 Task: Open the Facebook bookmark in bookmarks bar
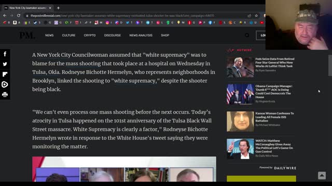210,23
